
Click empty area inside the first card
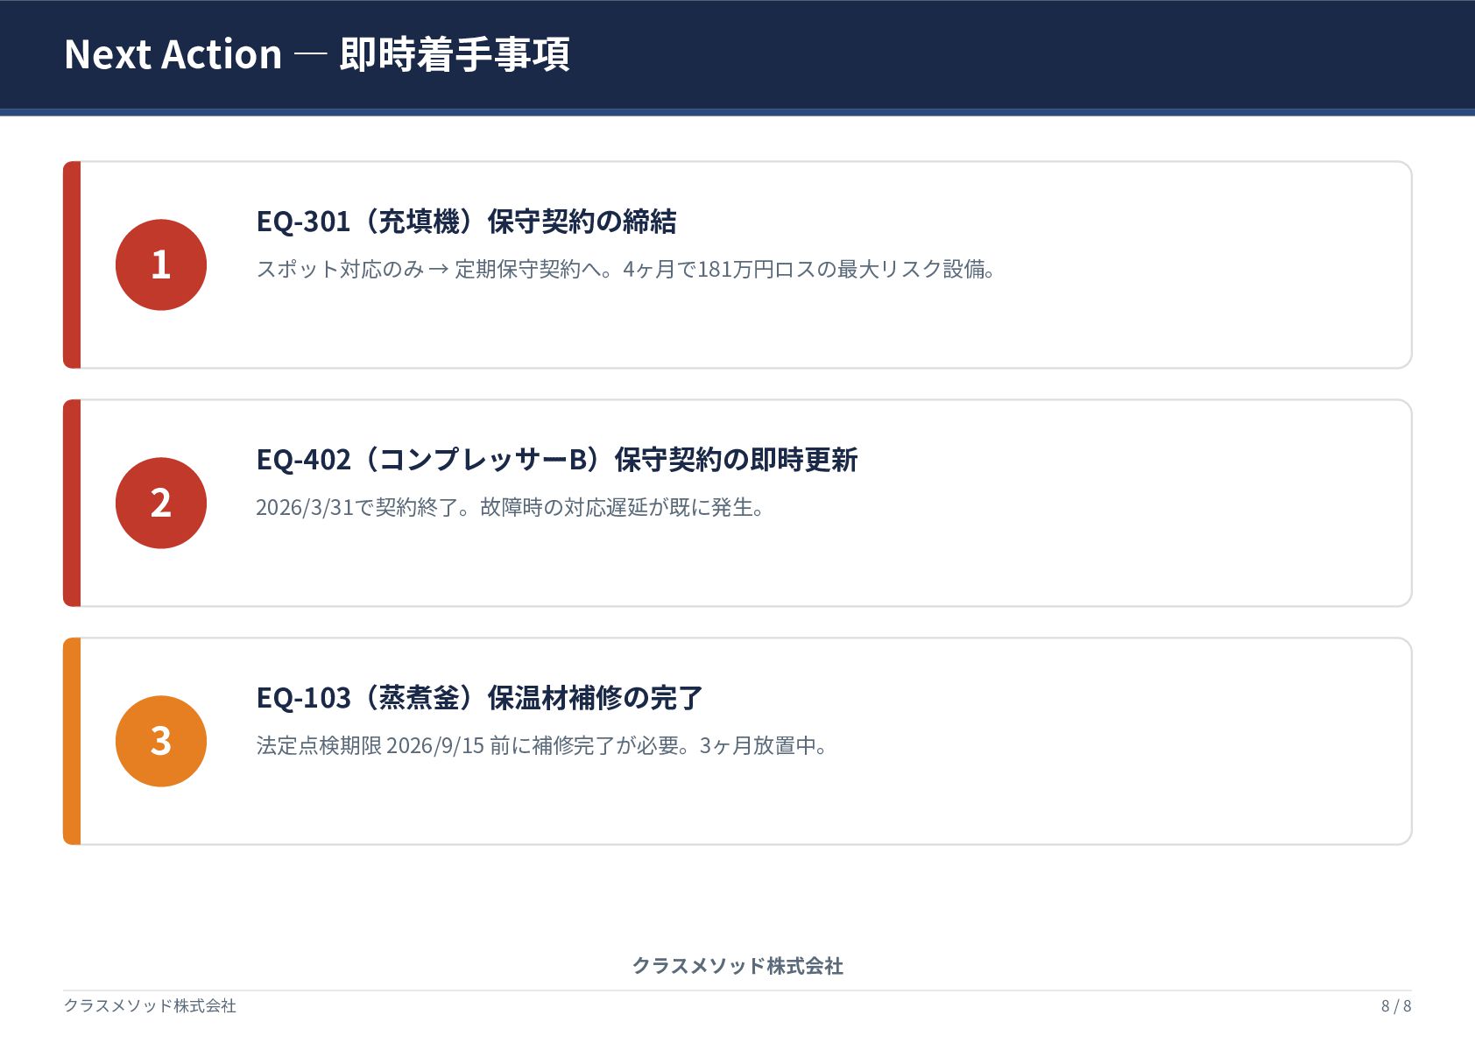(1139, 324)
